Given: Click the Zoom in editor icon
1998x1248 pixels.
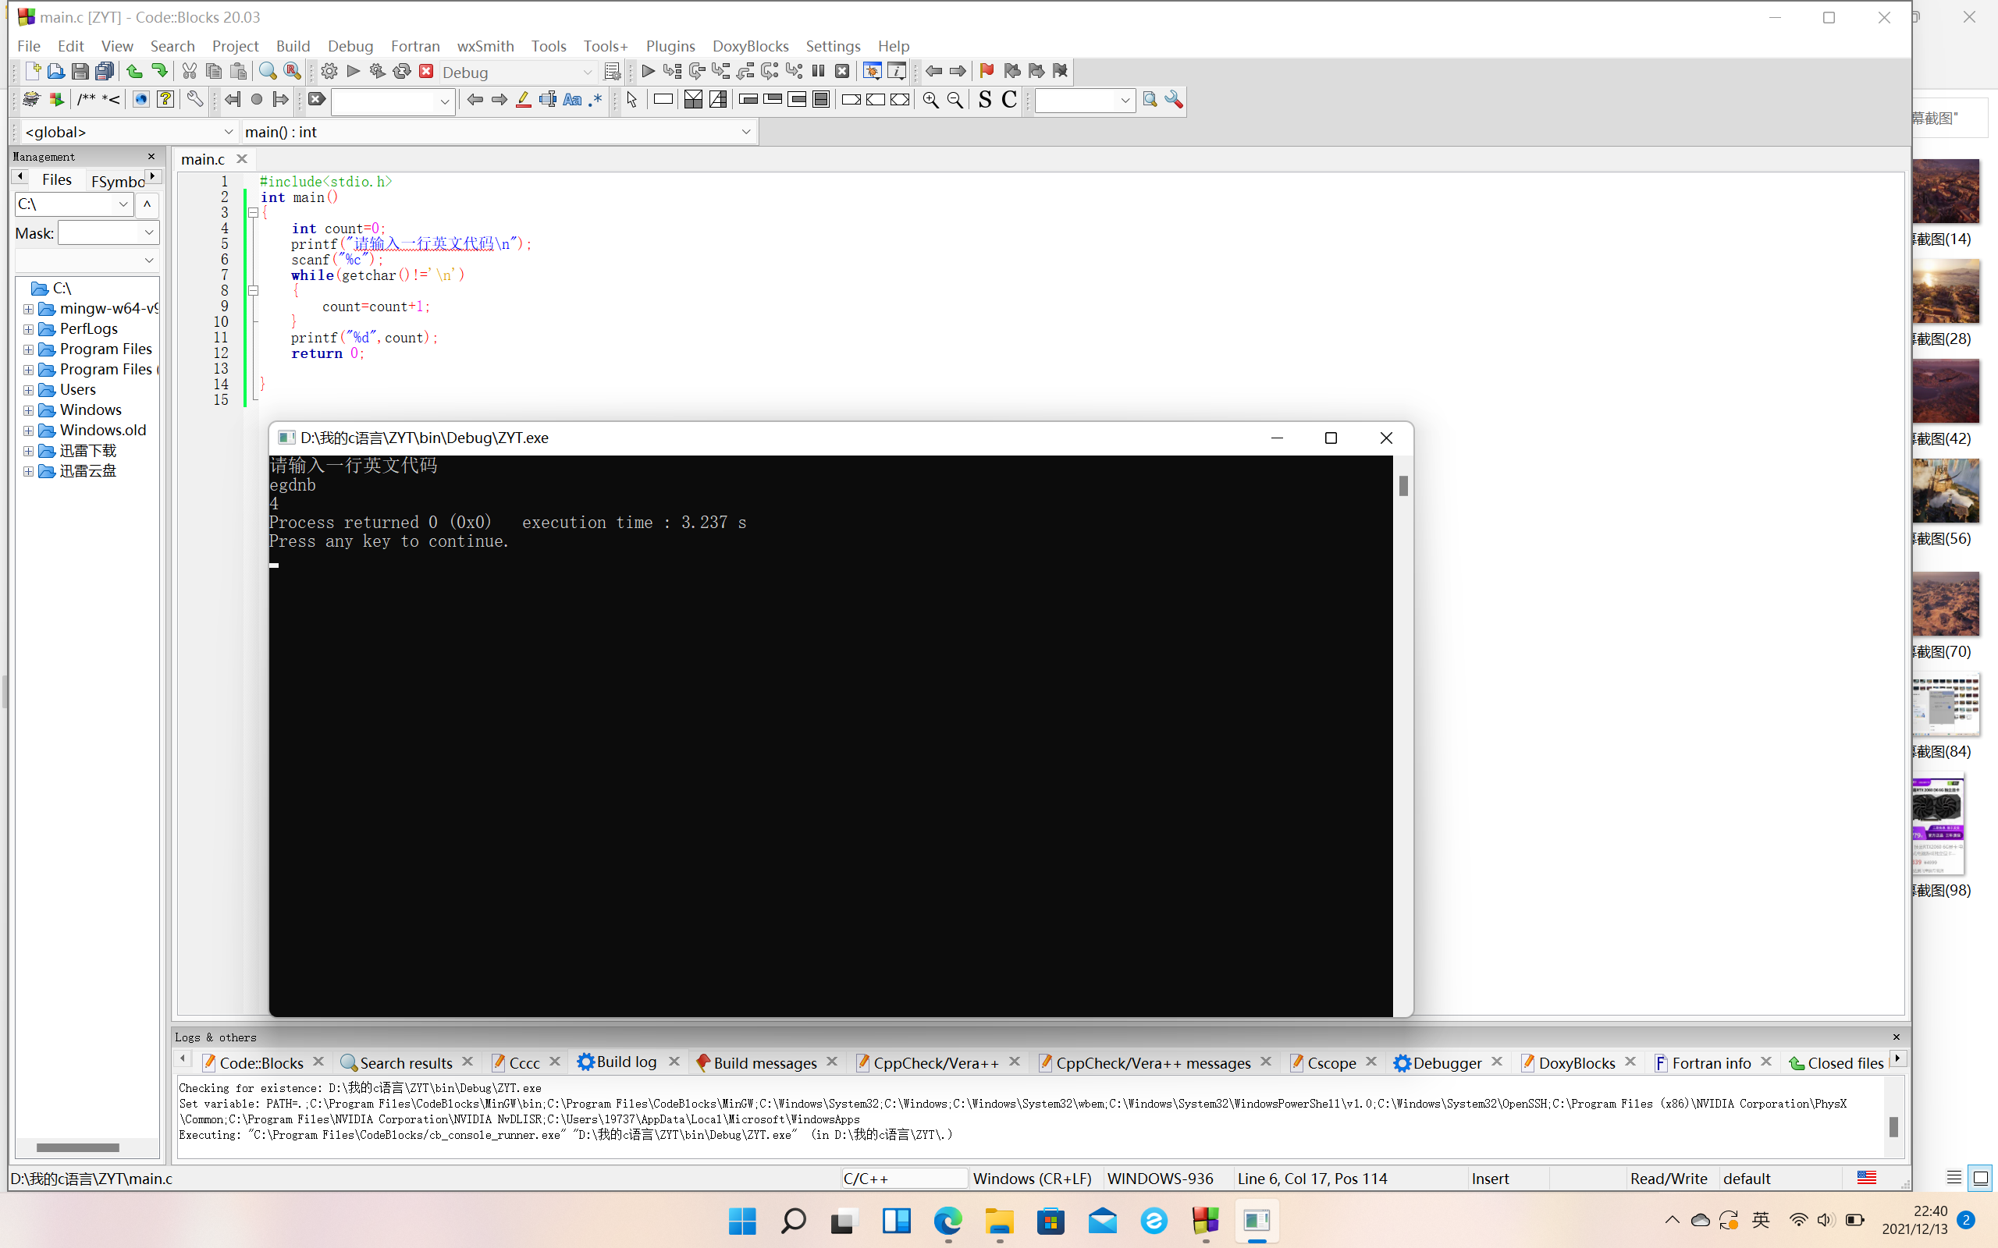Looking at the screenshot, I should (930, 100).
